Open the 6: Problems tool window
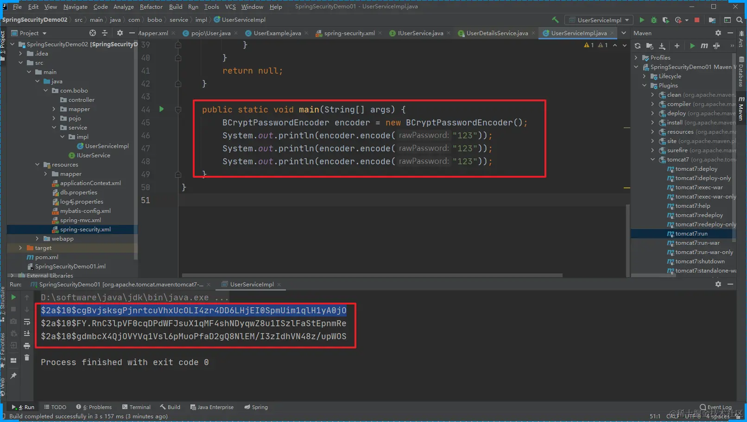This screenshot has width=747, height=422. 94,407
